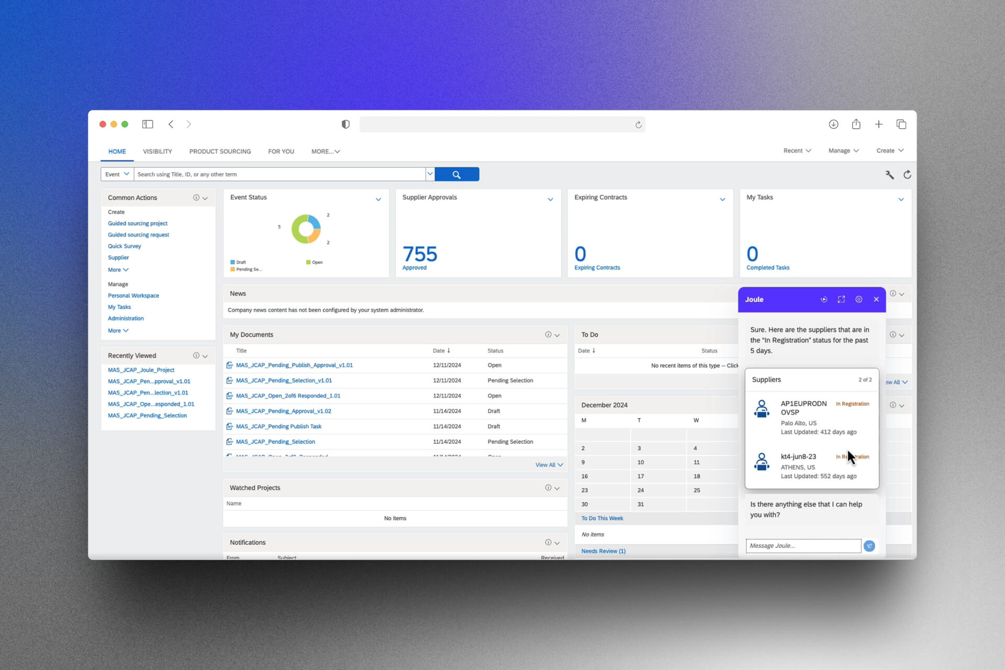Click the Guided sourcing project link

(138, 224)
